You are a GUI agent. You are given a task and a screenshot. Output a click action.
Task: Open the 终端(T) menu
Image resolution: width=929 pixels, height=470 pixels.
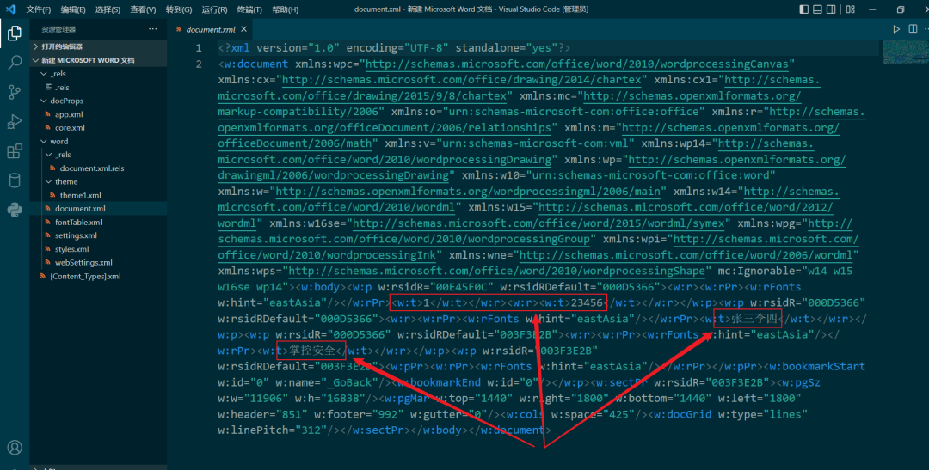coord(249,9)
